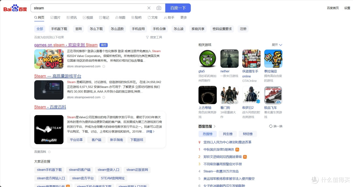
Task: Open the 下载游戏 section button
Action: (137, 140)
